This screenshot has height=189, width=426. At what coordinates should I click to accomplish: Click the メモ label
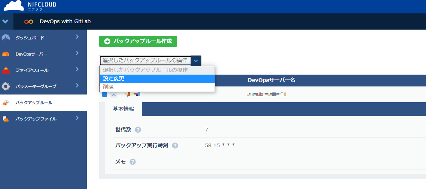coord(121,162)
